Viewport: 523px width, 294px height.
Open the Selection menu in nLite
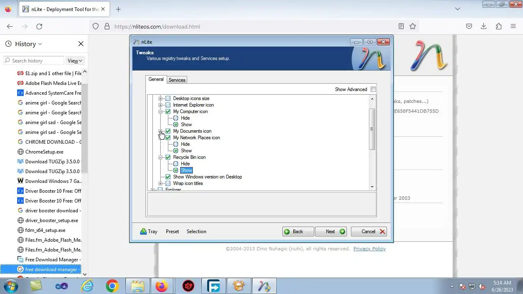tap(197, 232)
